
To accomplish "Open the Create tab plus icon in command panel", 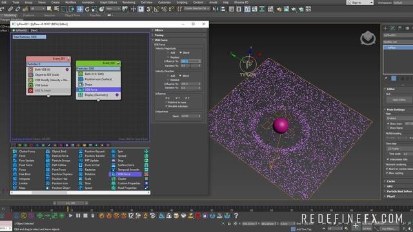I will 385,28.
